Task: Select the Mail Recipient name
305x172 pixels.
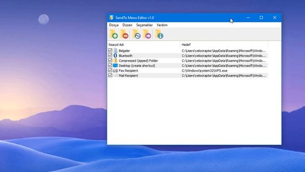Action: 128,75
